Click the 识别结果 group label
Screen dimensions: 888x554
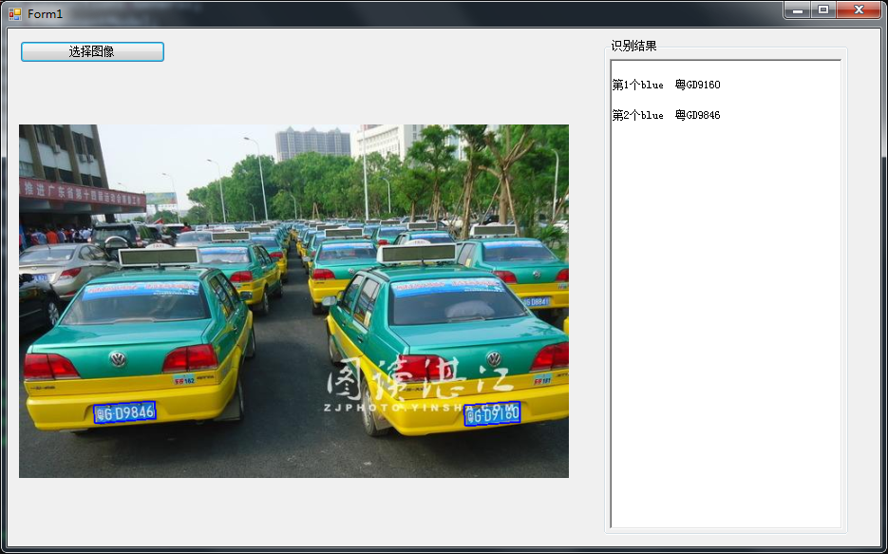[x=633, y=46]
